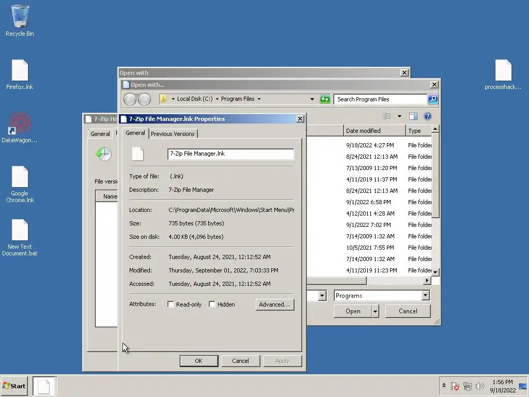The image size is (529, 397).
Task: Click the scroll up arrow of file list
Action: tap(435, 129)
